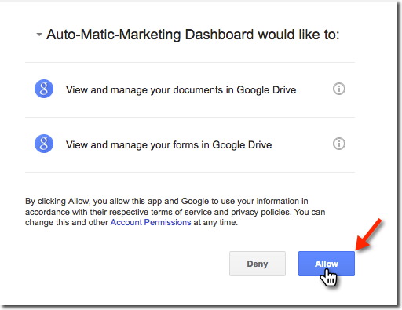The width and height of the screenshot is (402, 310).
Task: Click Google icon beside forms permission
Action: (44, 144)
